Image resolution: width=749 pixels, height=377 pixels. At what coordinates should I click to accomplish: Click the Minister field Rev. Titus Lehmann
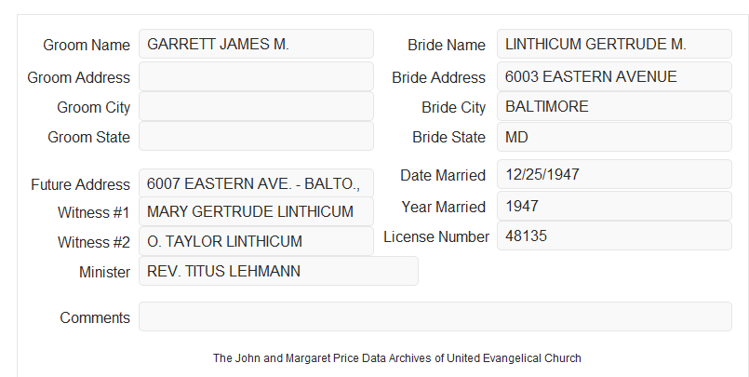[x=278, y=271]
